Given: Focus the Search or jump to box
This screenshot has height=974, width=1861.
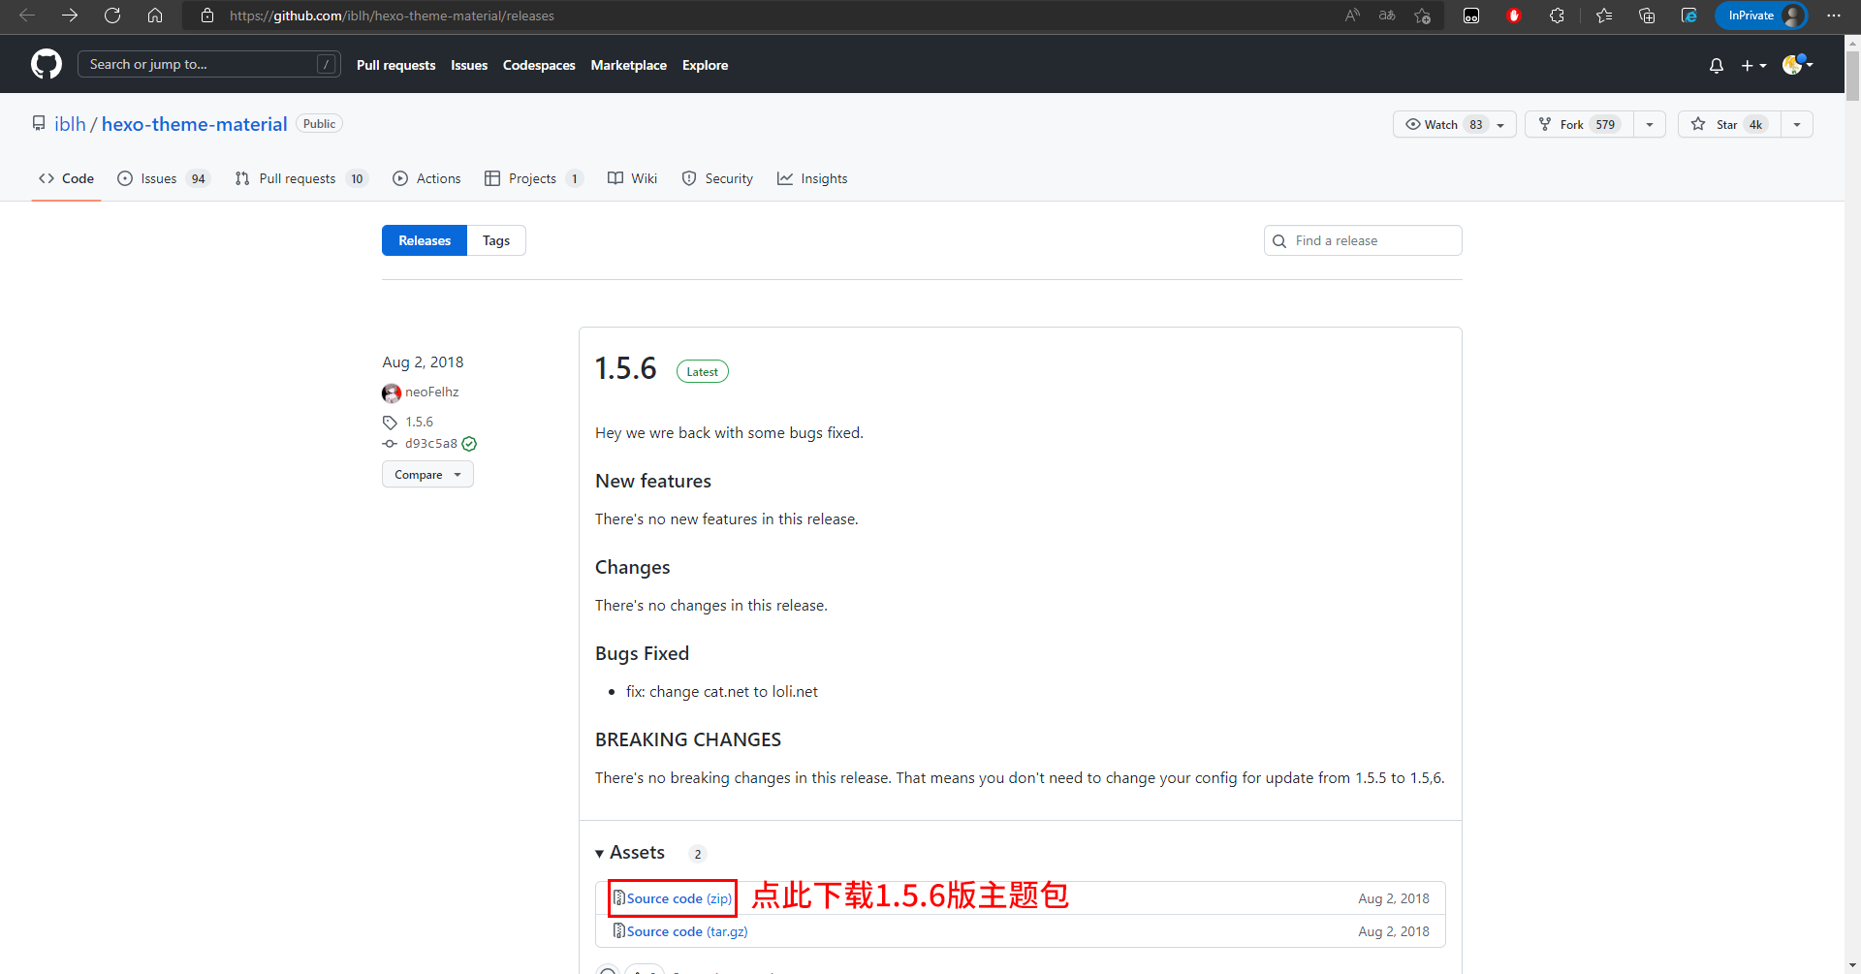Looking at the screenshot, I should pos(209,64).
